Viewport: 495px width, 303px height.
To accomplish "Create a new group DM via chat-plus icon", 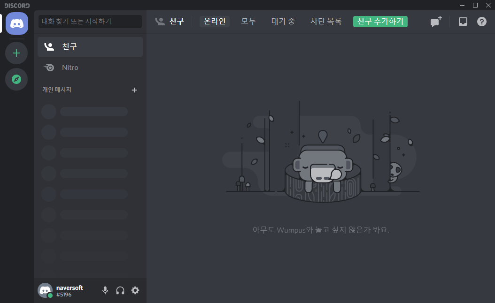I will click(x=436, y=22).
